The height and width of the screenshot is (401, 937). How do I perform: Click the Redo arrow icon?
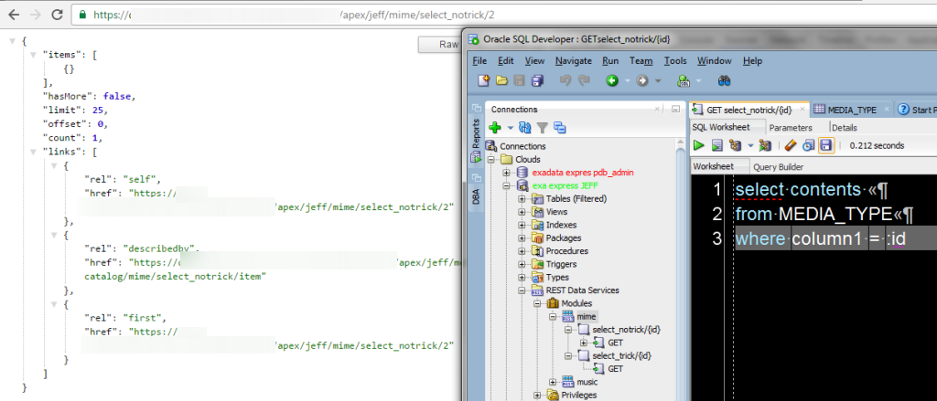583,80
